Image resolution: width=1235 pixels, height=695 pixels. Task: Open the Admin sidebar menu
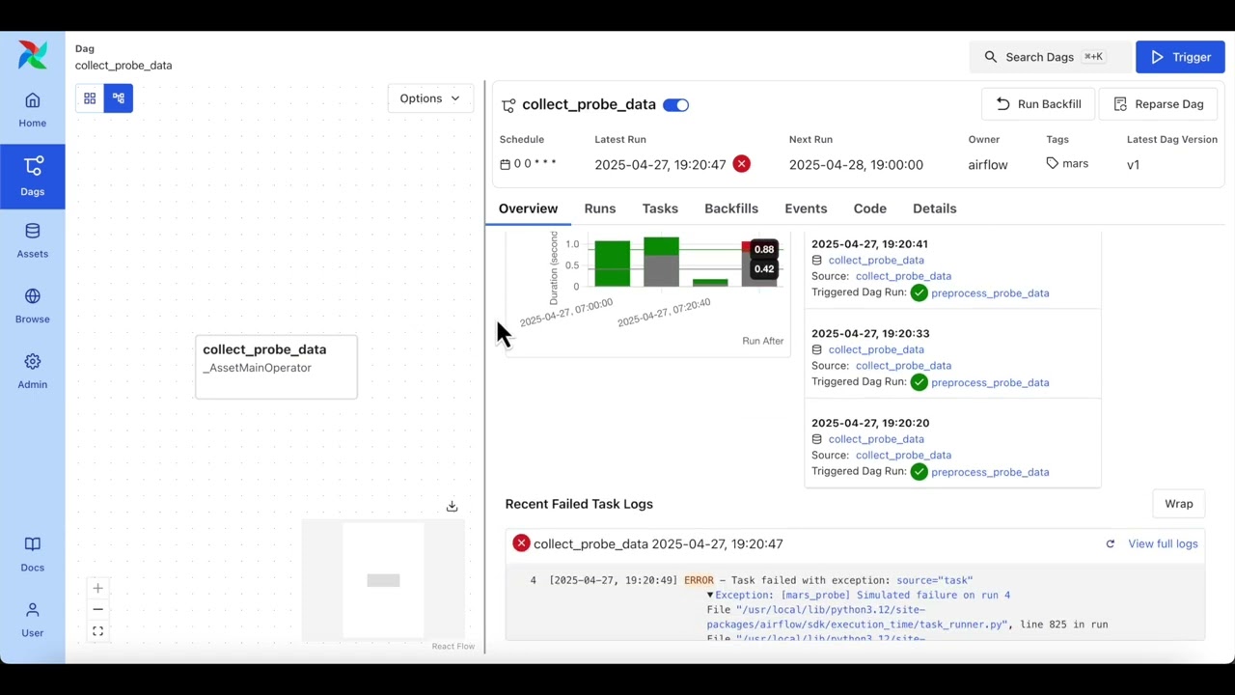click(x=32, y=372)
